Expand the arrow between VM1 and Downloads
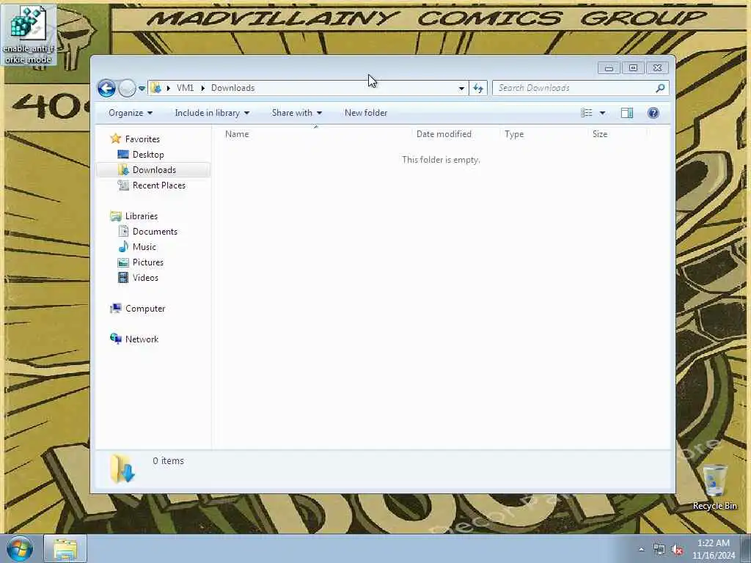Screen dimensions: 751x563 pyautogui.click(x=202, y=88)
